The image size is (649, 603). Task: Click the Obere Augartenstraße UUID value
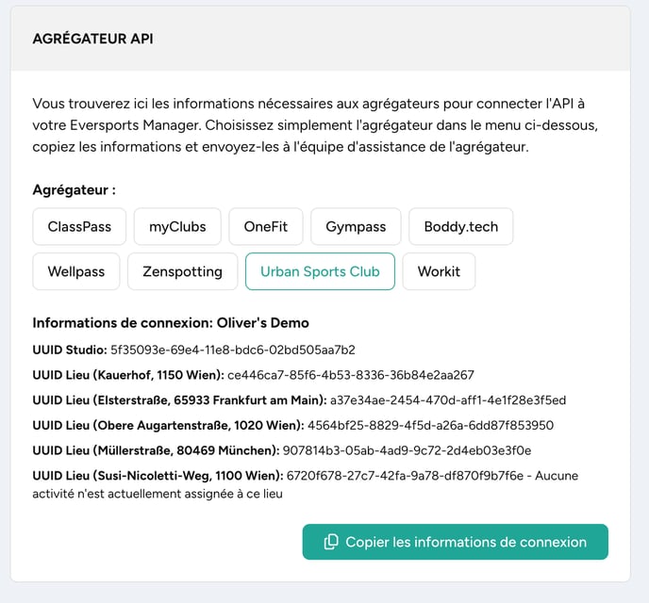[x=430, y=425]
